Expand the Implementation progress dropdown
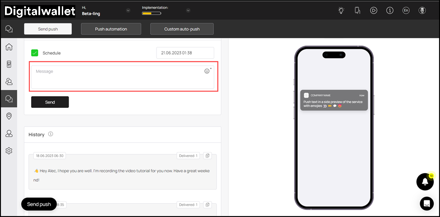Viewport: 440px width, 217px height. pyautogui.click(x=188, y=10)
